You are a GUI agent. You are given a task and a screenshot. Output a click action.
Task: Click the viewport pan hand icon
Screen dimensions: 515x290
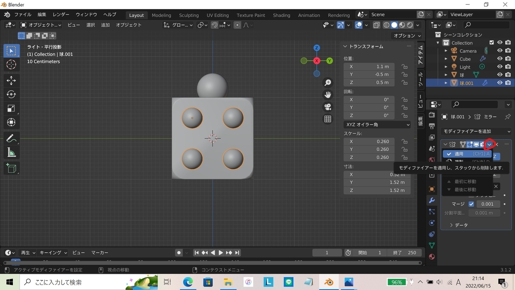(328, 95)
